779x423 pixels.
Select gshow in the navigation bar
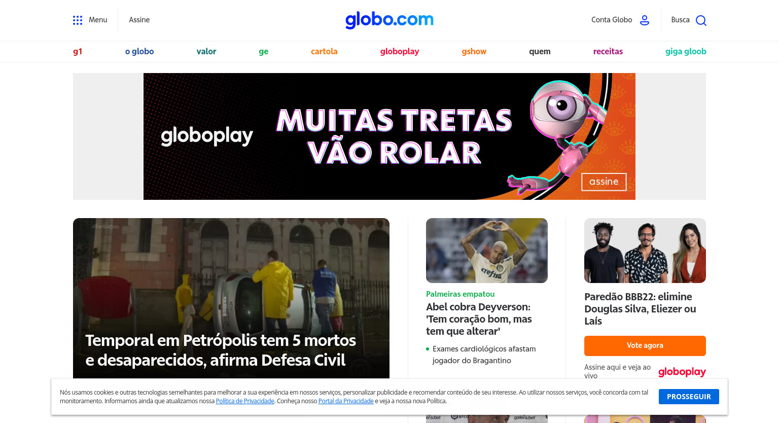[x=474, y=51]
